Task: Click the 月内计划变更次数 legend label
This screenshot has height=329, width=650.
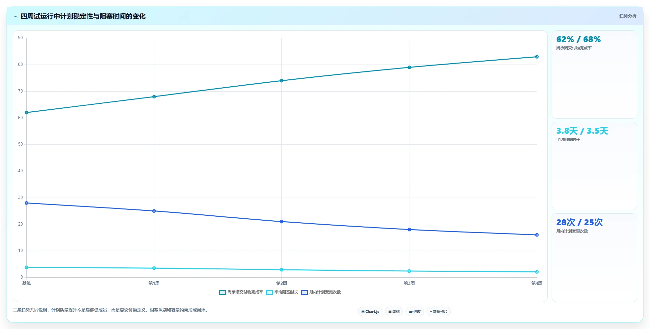Action: (325, 292)
